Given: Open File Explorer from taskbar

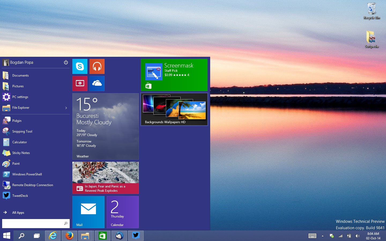Looking at the screenshot, I should coord(86,236).
